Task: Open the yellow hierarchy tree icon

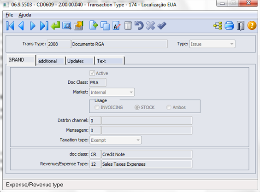Action: [218, 26]
